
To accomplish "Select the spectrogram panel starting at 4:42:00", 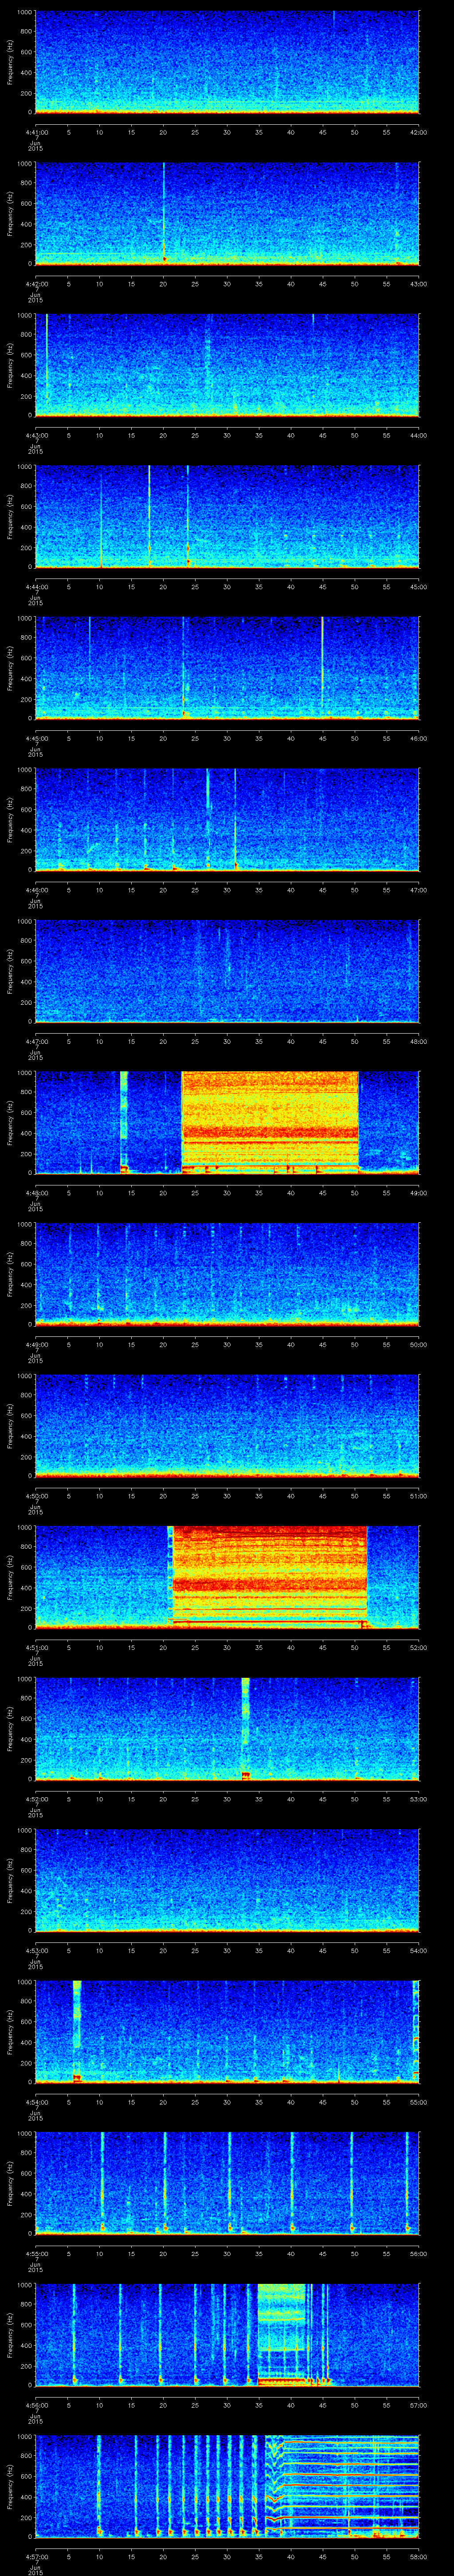I will click(x=227, y=214).
